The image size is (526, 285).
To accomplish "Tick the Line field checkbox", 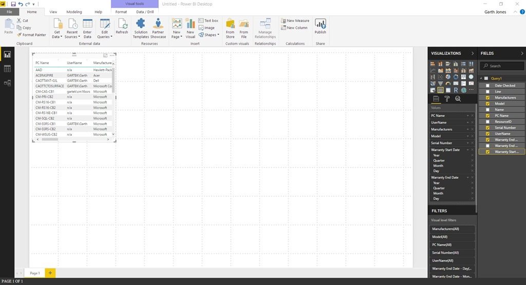I will [x=488, y=92].
